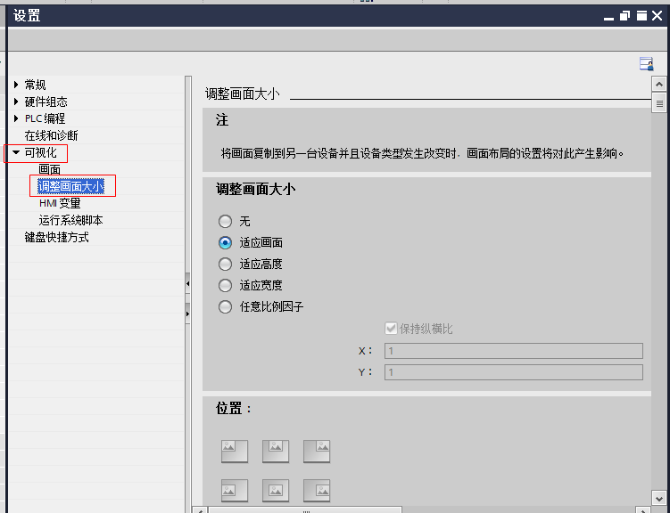
Task: Enable the 任意比例因子 radio option
Action: (226, 306)
